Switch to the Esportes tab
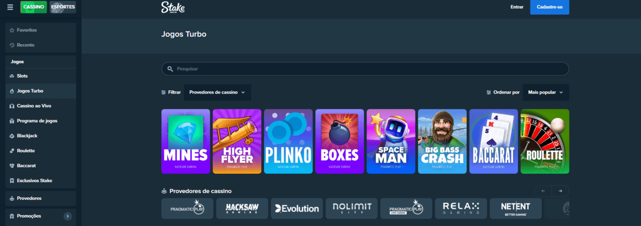641x226 pixels. pos(63,7)
